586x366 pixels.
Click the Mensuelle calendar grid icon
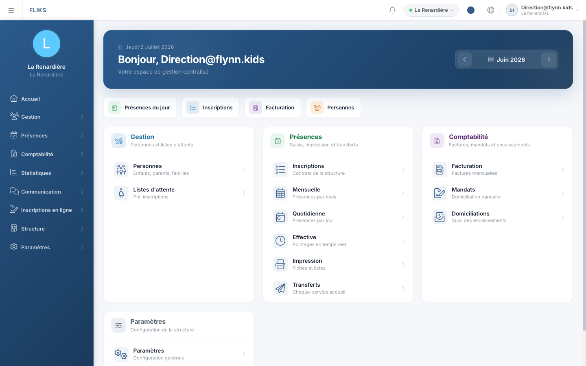pyautogui.click(x=280, y=193)
